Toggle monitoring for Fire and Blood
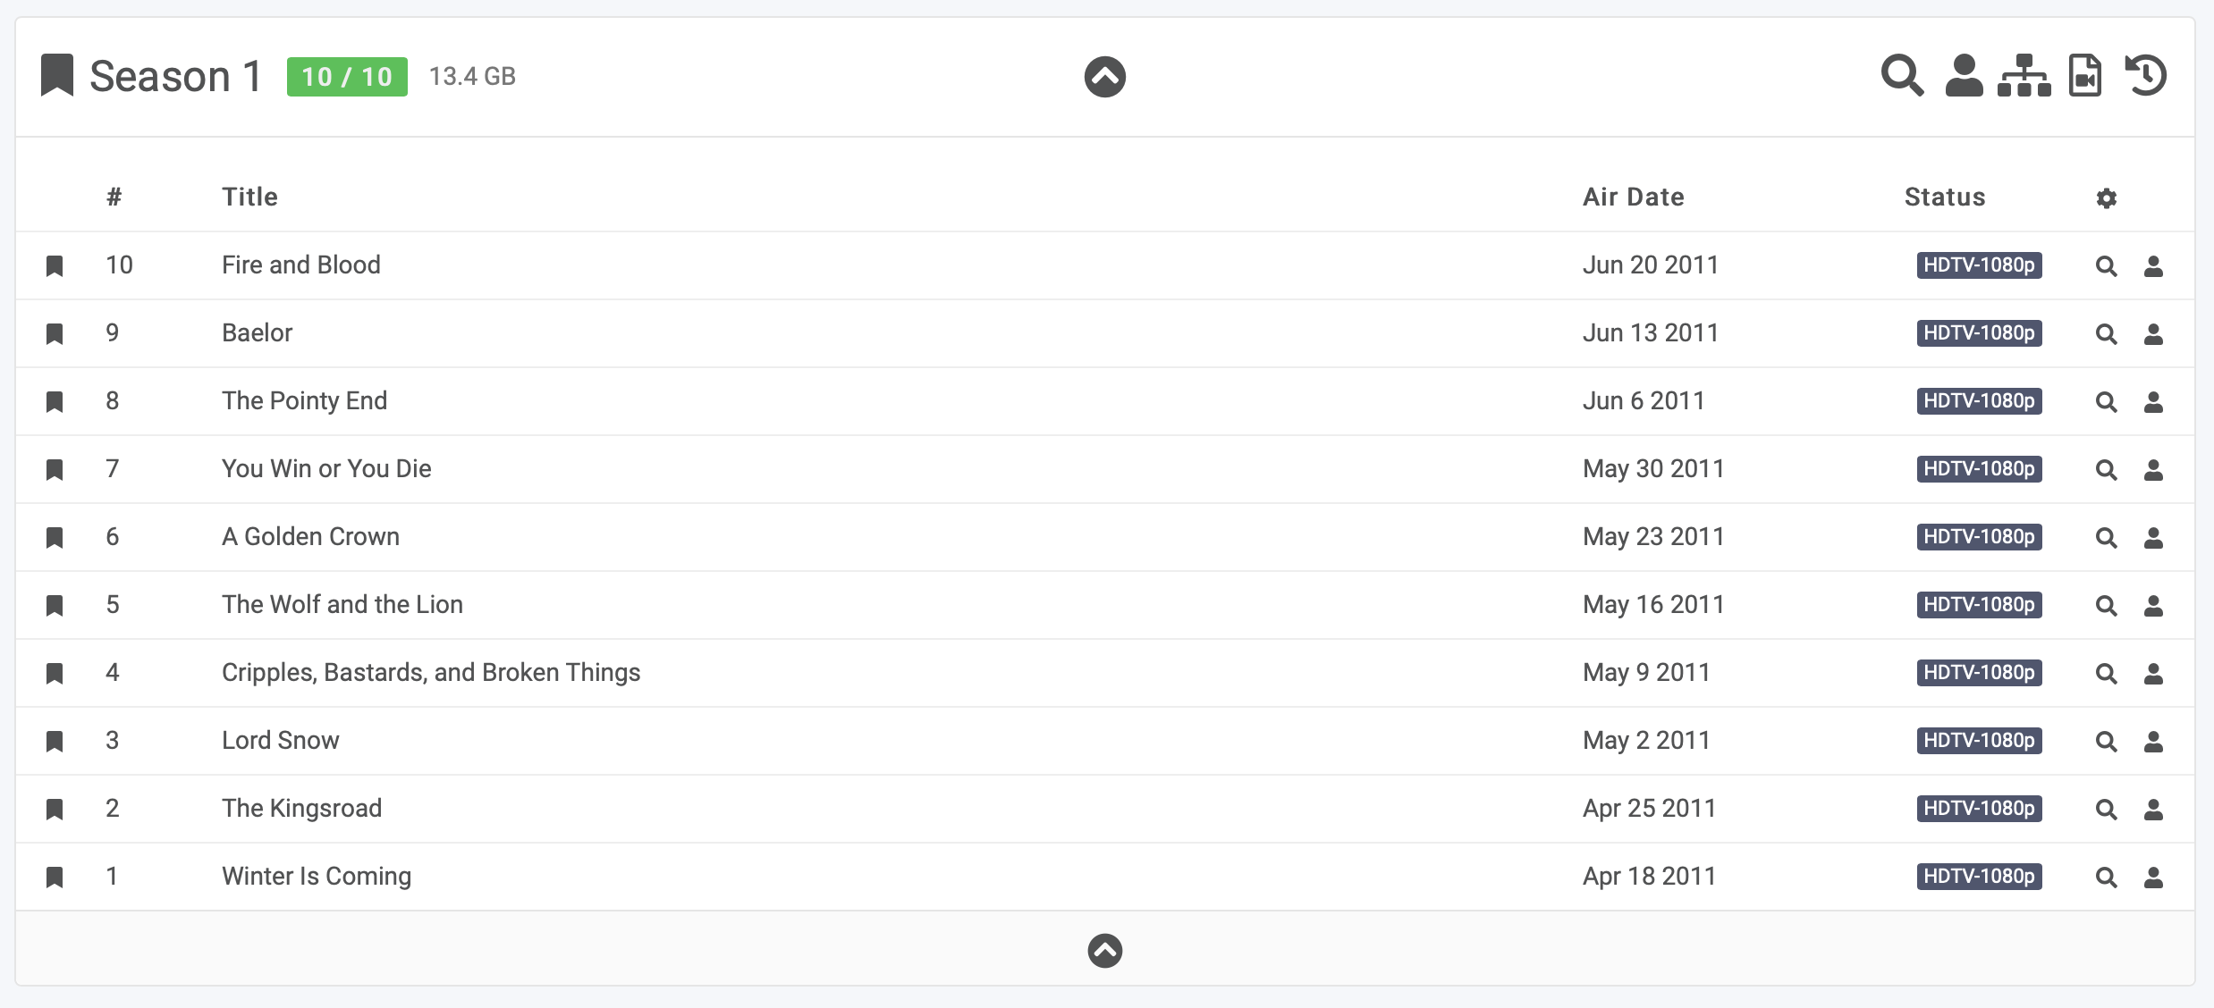2214x1008 pixels. point(55,266)
